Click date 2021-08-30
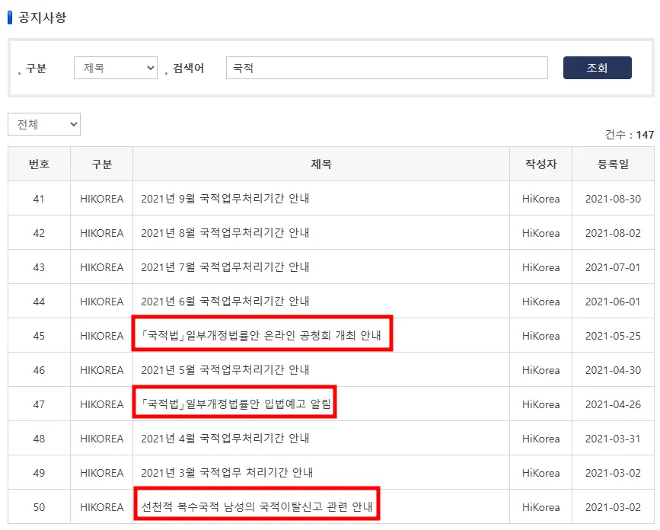660x530 pixels. [614, 199]
